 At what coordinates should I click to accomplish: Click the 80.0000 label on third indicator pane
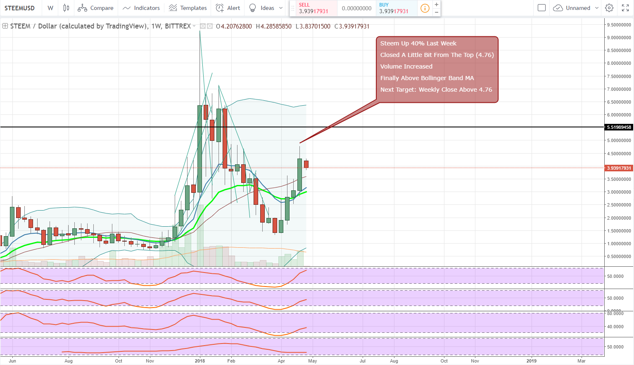(x=615, y=313)
